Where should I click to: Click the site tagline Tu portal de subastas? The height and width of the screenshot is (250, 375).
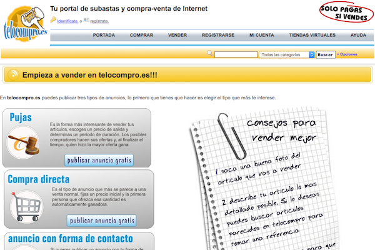point(129,9)
